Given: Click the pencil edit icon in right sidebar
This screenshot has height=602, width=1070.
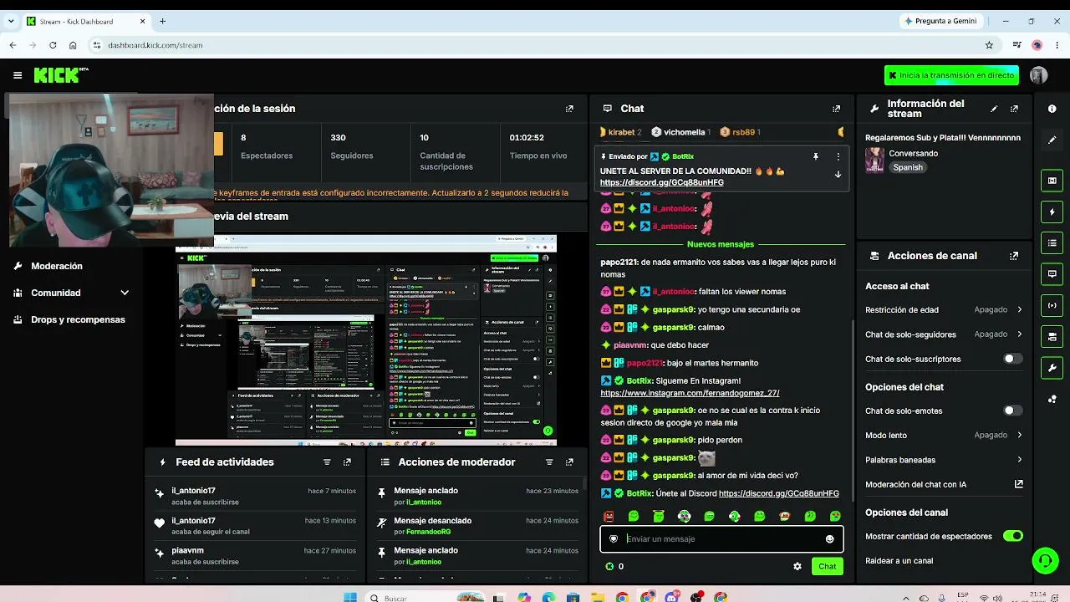Looking at the screenshot, I should (1052, 140).
